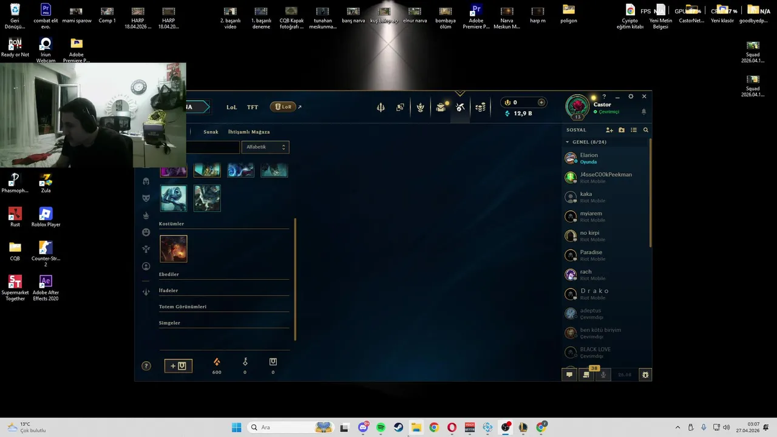777x437 pixels.
Task: Search friends with the magnifier icon
Action: [646, 130]
